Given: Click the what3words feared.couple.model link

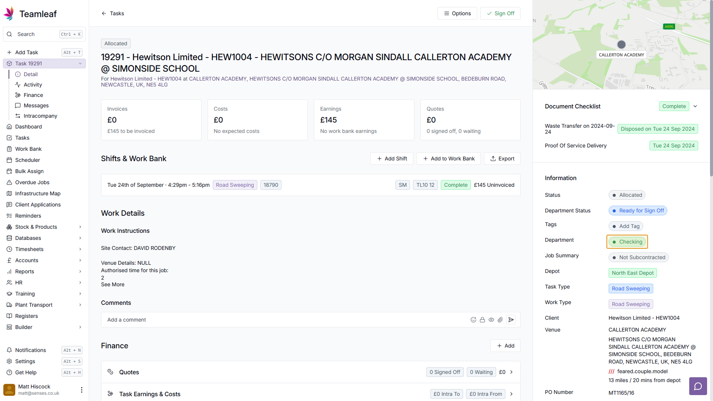Looking at the screenshot, I should [x=642, y=371].
